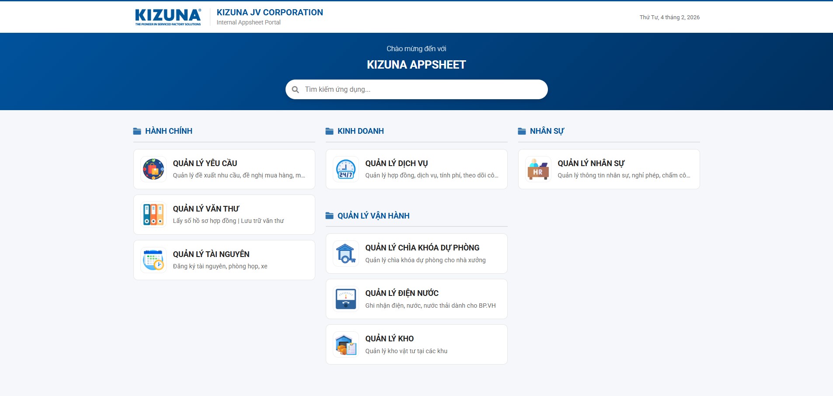833x396 pixels.
Task: Click the HR desk icon for Quản Lý Nhân Sự
Action: pyautogui.click(x=538, y=169)
